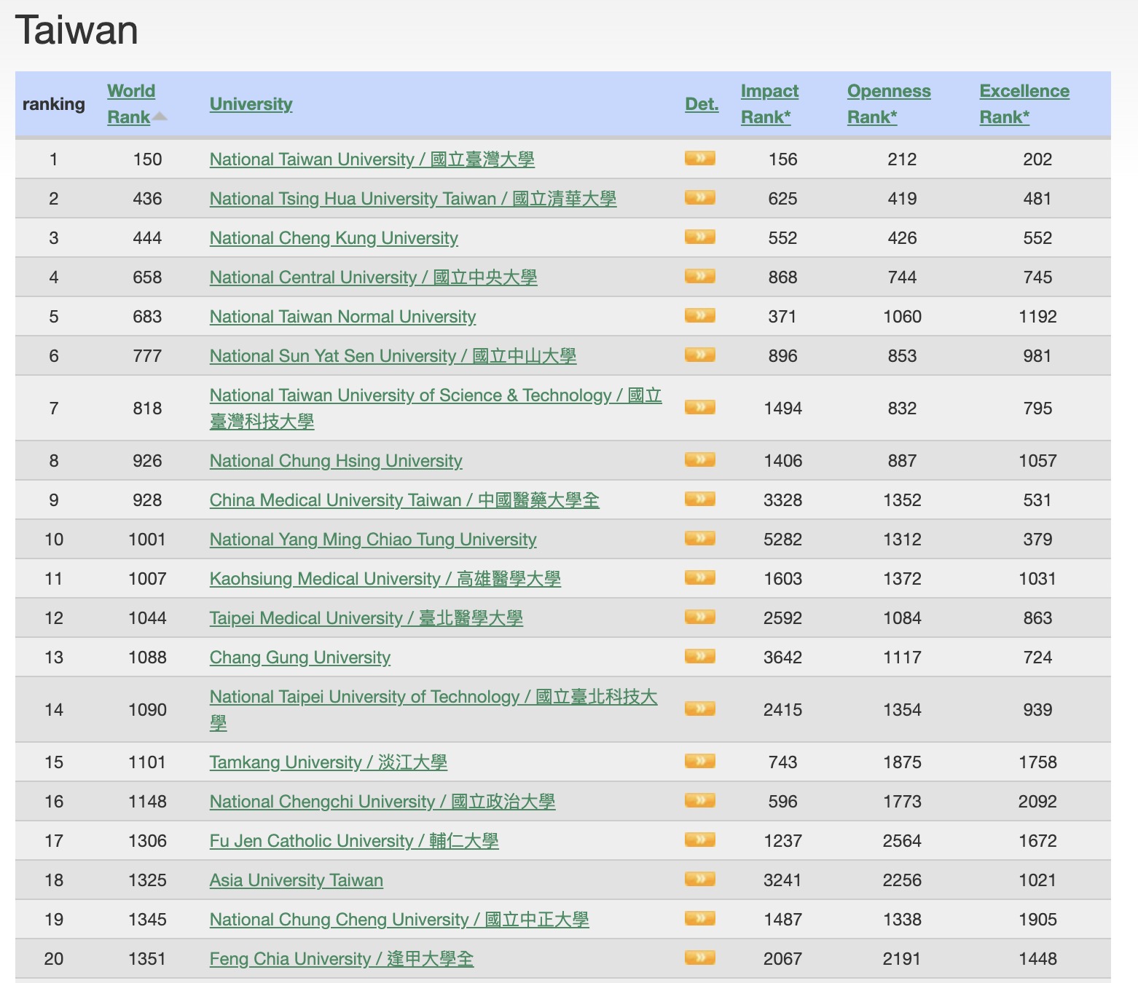Viewport: 1138px width, 983px height.
Task: Open Asia University Taiwan link
Action: [x=297, y=880]
